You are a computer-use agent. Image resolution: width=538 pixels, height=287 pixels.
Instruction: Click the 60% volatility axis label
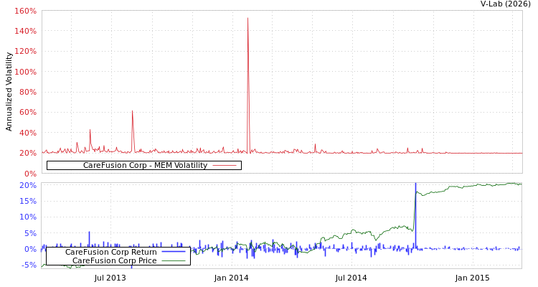tap(27, 113)
